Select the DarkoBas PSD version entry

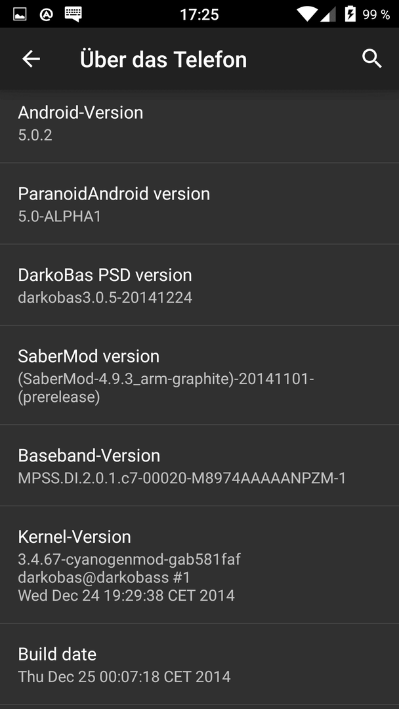[199, 285]
